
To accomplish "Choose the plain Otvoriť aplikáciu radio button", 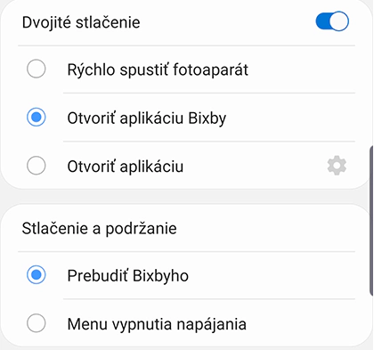I will pos(37,166).
